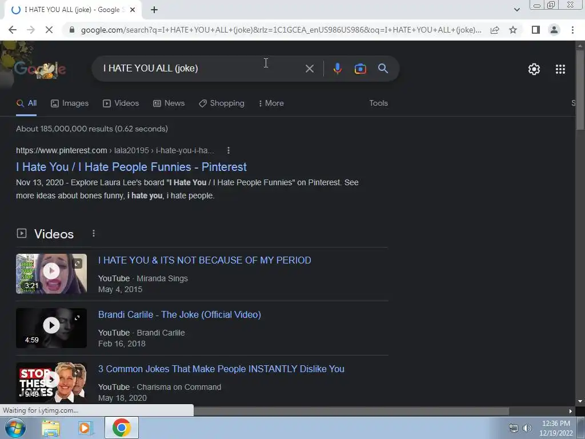
Task: Switch to the Videos tab
Action: pos(121,103)
